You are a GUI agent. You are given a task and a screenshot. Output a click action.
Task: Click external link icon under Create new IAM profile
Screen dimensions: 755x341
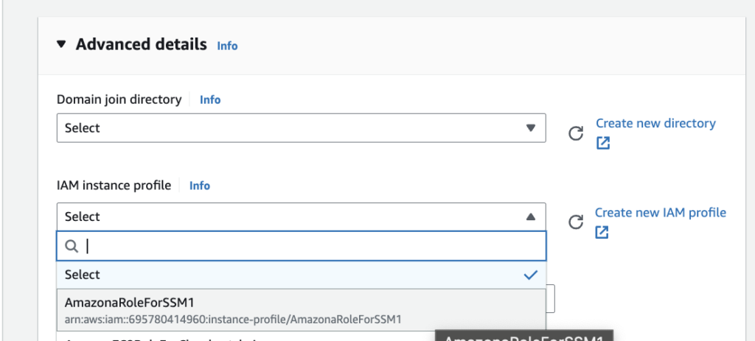pyautogui.click(x=602, y=233)
